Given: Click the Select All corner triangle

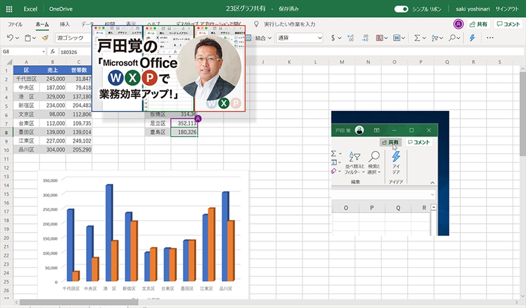Looking at the screenshot, I should (9, 62).
